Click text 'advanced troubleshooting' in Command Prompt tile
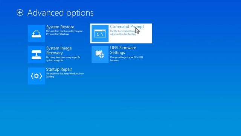 (123, 34)
